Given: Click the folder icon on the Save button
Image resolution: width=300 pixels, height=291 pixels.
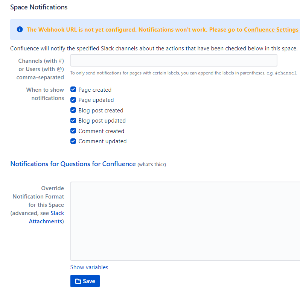Looking at the screenshot, I should [78, 281].
